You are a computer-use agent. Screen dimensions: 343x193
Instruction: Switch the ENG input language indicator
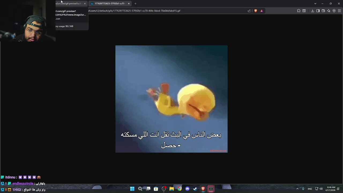(x=310, y=189)
